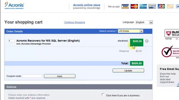179x100 pixels.
Task: Click the JCB card icon
Action: pyautogui.click(x=161, y=6)
